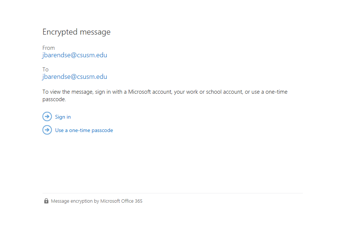The image size is (342, 225).
Task: Click the Encrypted message heading
Action: point(76,32)
